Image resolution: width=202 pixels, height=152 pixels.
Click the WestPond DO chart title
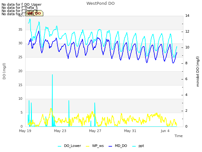point(100,3)
